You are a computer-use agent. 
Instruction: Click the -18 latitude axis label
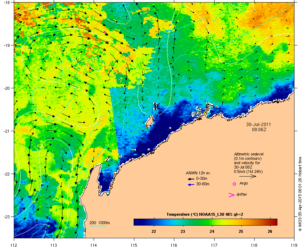pyautogui.click(x=7, y=3)
